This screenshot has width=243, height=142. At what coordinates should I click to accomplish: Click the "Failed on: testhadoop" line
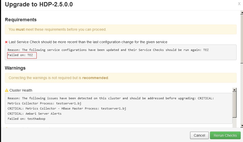coord(26,119)
